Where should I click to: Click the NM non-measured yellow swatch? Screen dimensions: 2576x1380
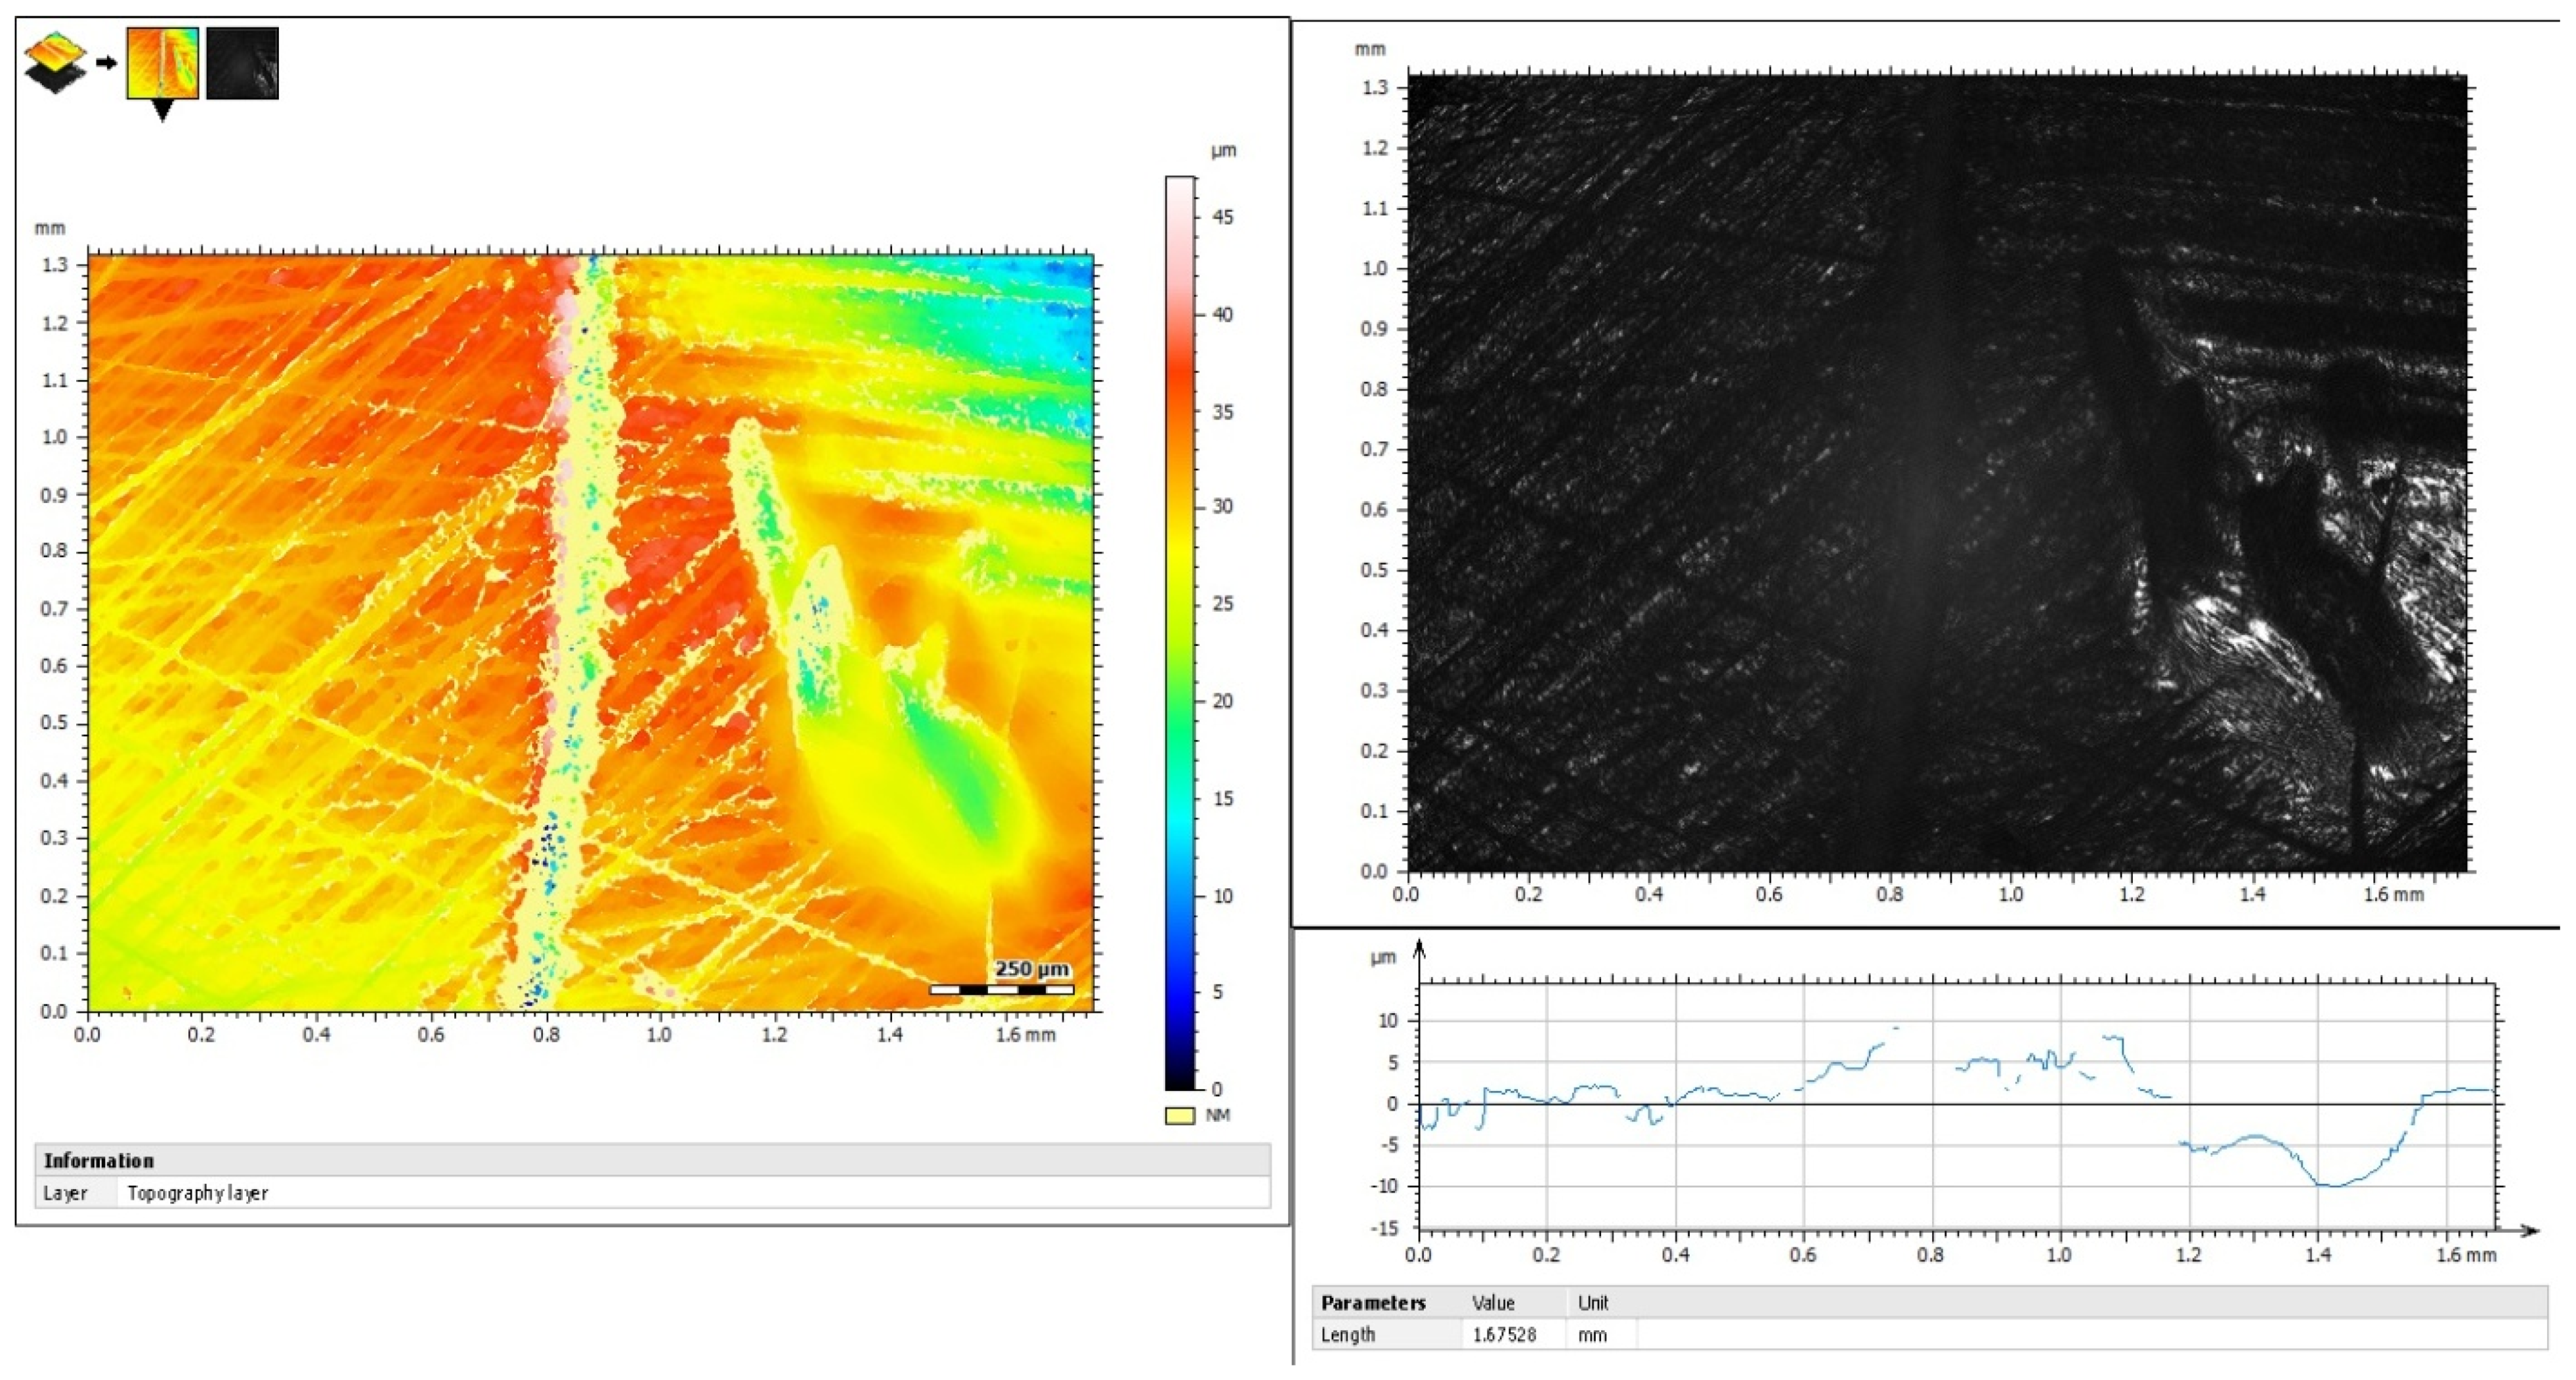(x=1179, y=1116)
